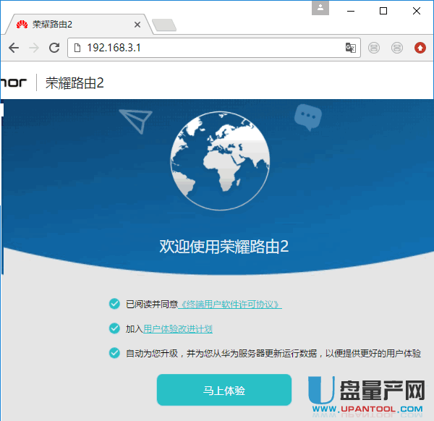Viewport: 434px width, 421px height.
Task: Maximize the browser window
Action: click(383, 11)
